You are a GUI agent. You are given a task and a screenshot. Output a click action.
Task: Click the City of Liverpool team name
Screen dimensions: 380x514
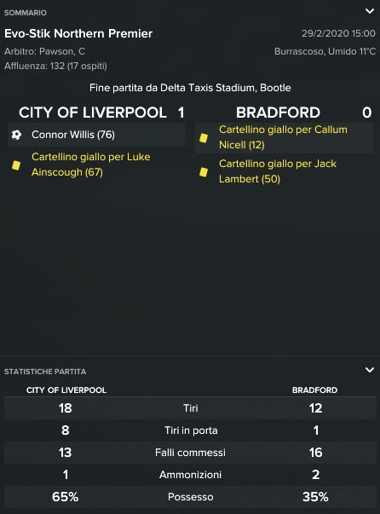[x=93, y=113]
